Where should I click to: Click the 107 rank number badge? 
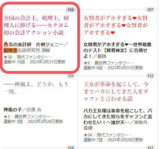150,10
